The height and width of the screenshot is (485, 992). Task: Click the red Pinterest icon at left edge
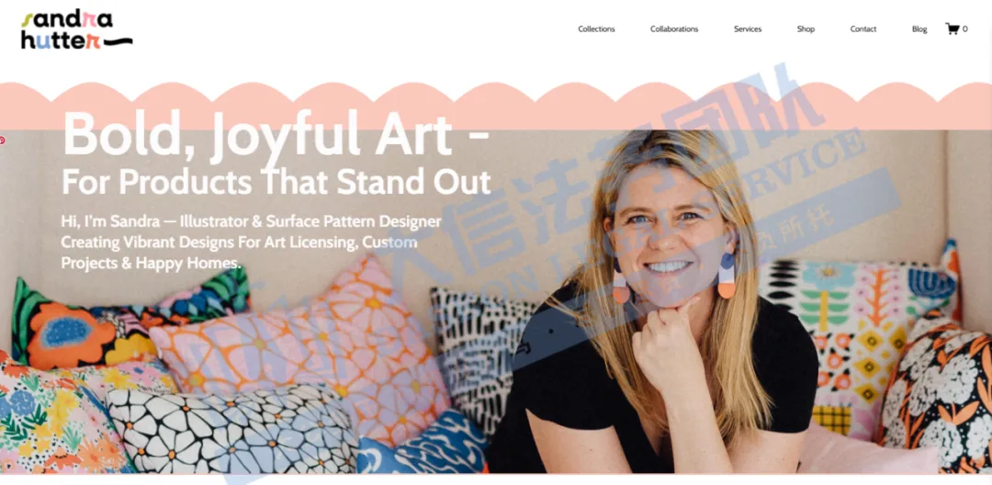(2, 141)
